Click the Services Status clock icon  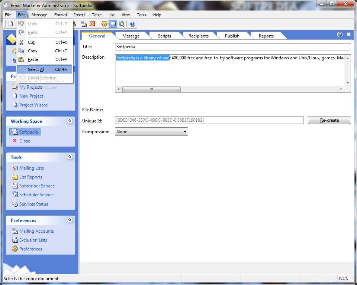(x=15, y=204)
